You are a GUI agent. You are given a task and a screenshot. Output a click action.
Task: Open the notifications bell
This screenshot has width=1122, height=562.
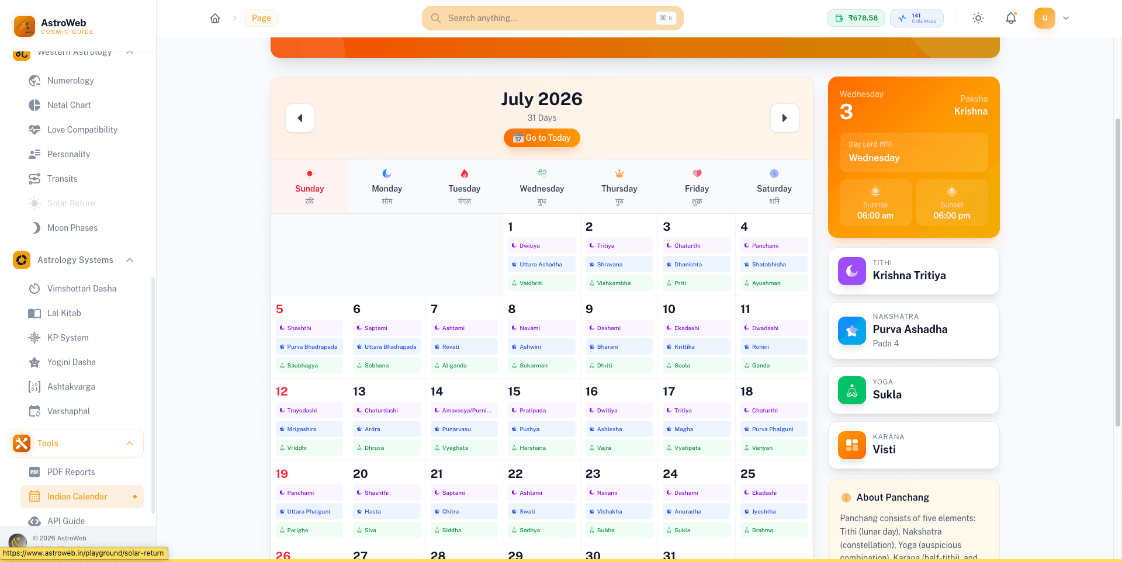pyautogui.click(x=1011, y=18)
